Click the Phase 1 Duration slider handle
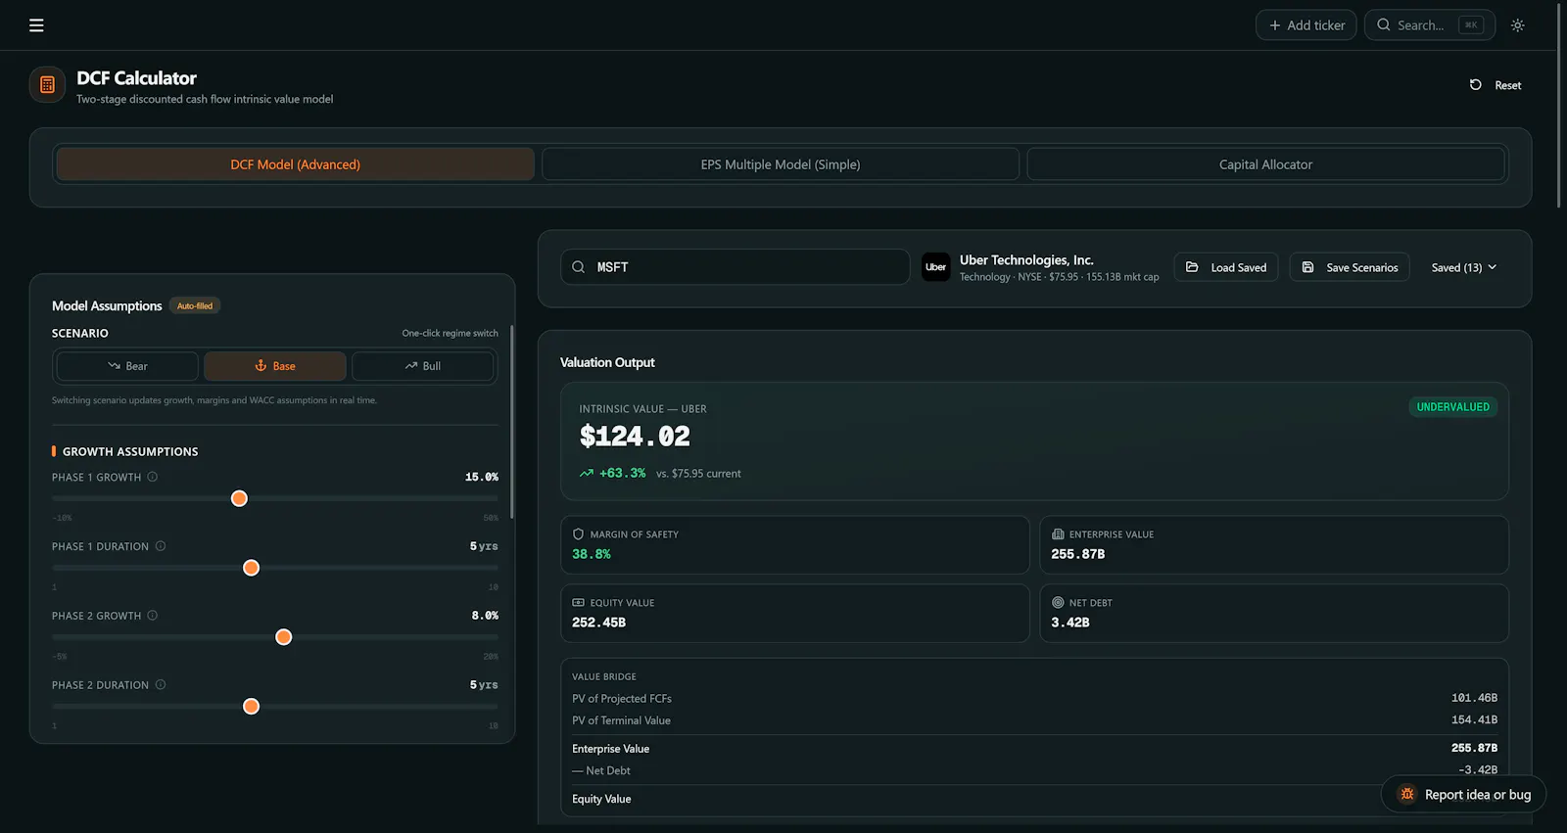Viewport: 1567px width, 833px height. click(251, 568)
